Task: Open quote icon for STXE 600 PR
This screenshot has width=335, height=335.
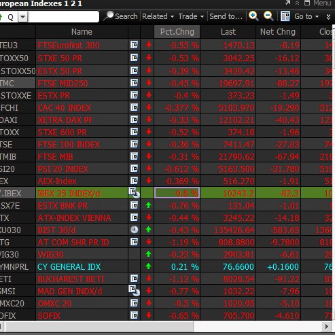Action: click(134, 132)
